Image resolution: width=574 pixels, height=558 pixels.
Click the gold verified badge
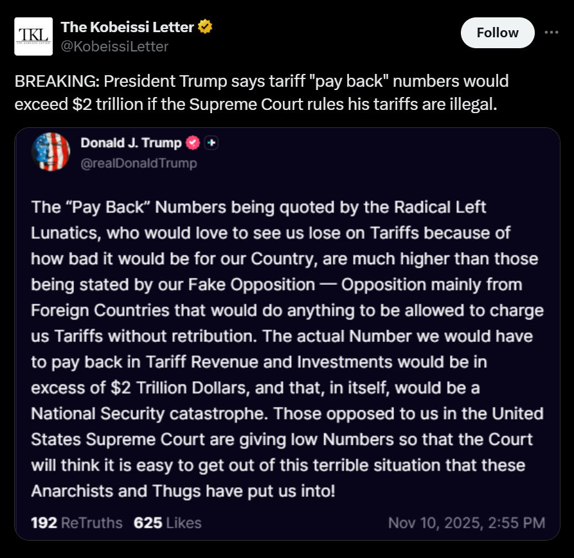[x=205, y=27]
